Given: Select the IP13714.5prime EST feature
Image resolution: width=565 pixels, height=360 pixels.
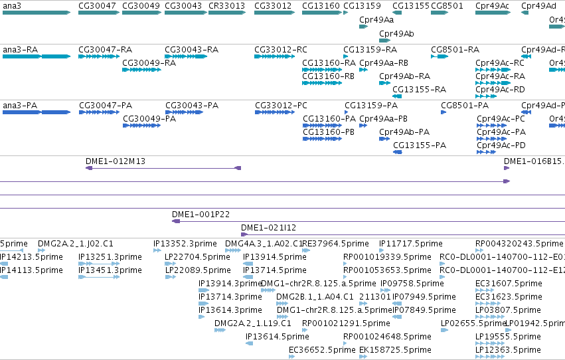Looking at the screenshot, I should point(248,277).
